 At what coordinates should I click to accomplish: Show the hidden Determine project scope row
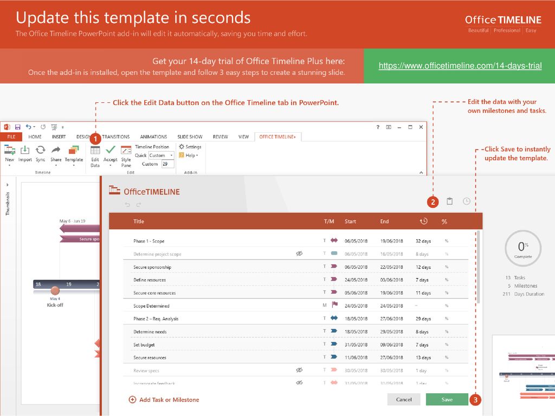(299, 253)
